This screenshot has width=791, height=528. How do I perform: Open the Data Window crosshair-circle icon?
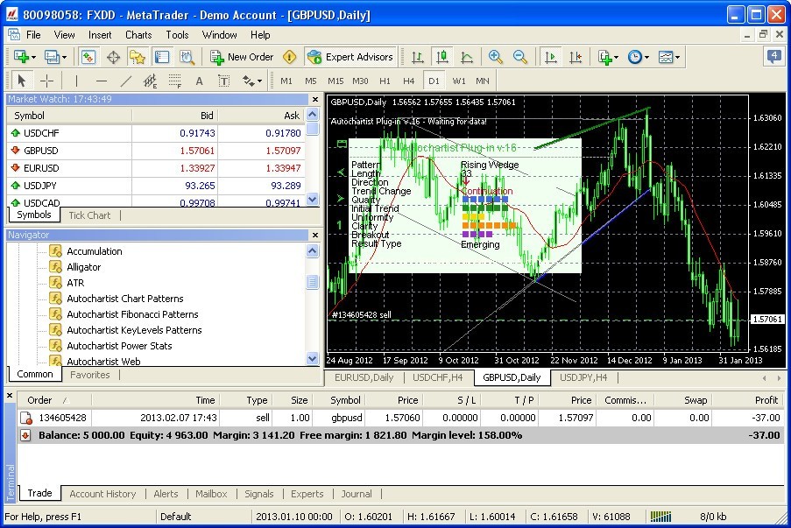coord(113,57)
